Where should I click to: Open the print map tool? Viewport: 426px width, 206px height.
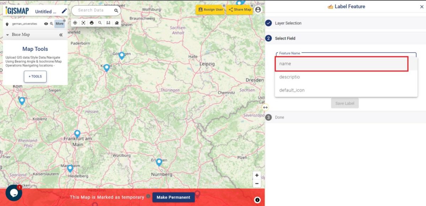coord(92,23)
